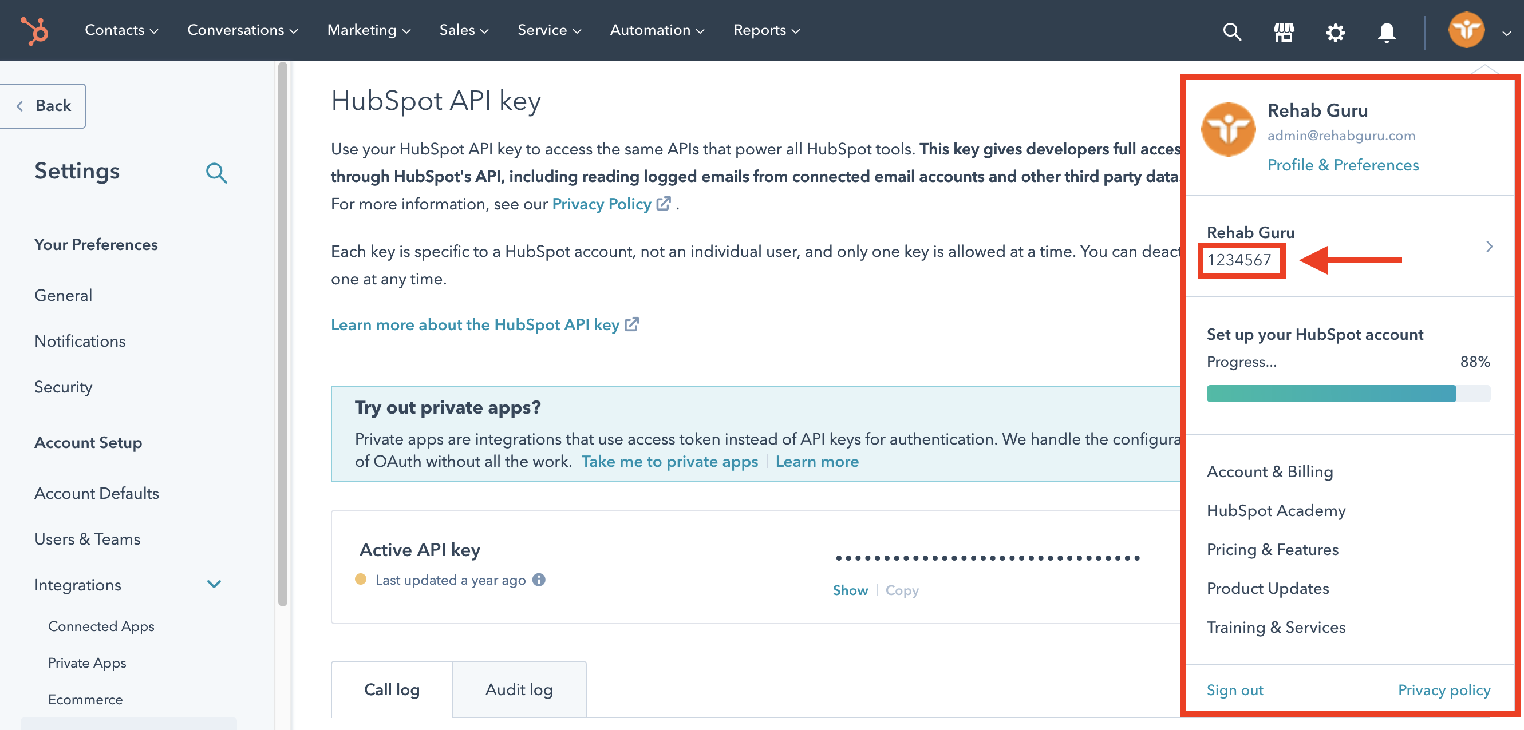This screenshot has width=1524, height=730.
Task: Open the App Marketplace icon
Action: (x=1284, y=32)
